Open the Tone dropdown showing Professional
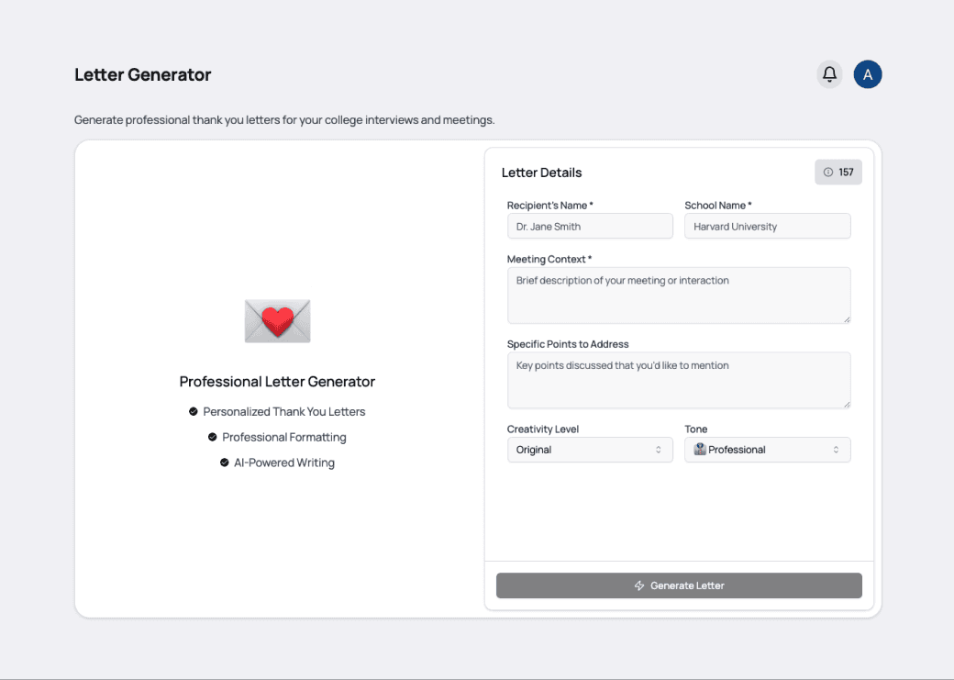The image size is (954, 680). click(767, 450)
